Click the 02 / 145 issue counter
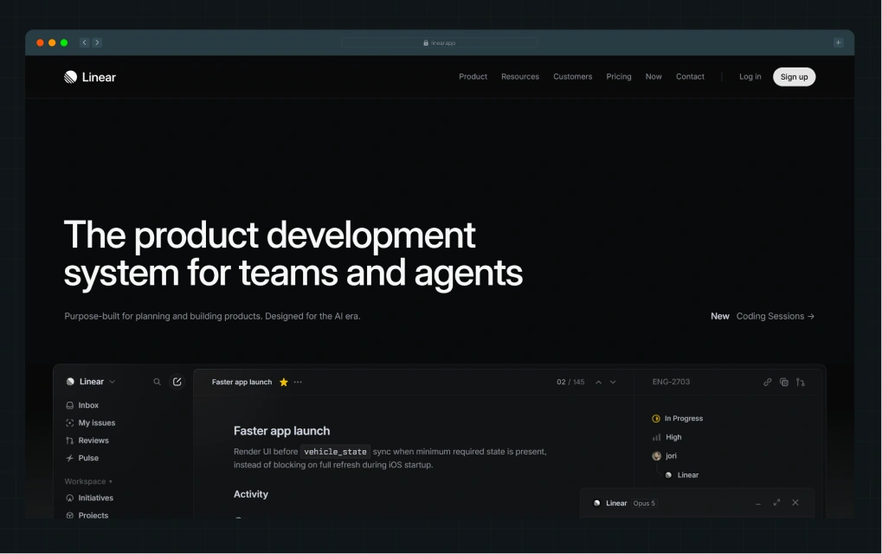The height and width of the screenshot is (554, 882). coord(570,382)
